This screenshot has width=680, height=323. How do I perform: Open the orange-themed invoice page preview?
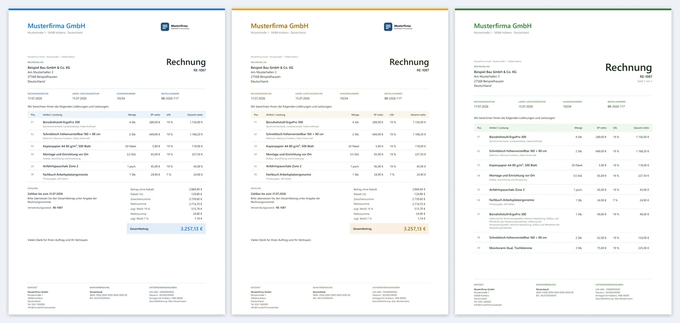click(340, 161)
